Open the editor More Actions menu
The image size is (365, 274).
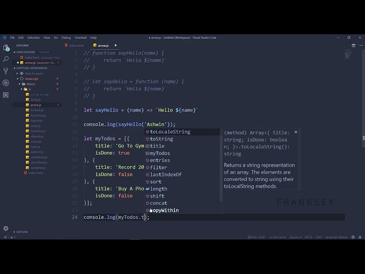pos(361,46)
